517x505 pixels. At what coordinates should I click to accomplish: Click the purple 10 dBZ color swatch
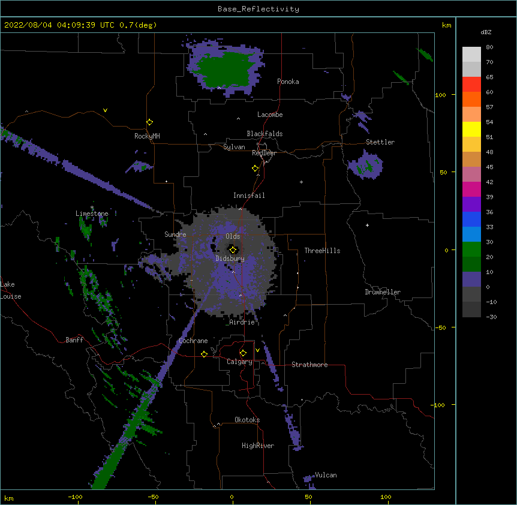click(x=471, y=279)
